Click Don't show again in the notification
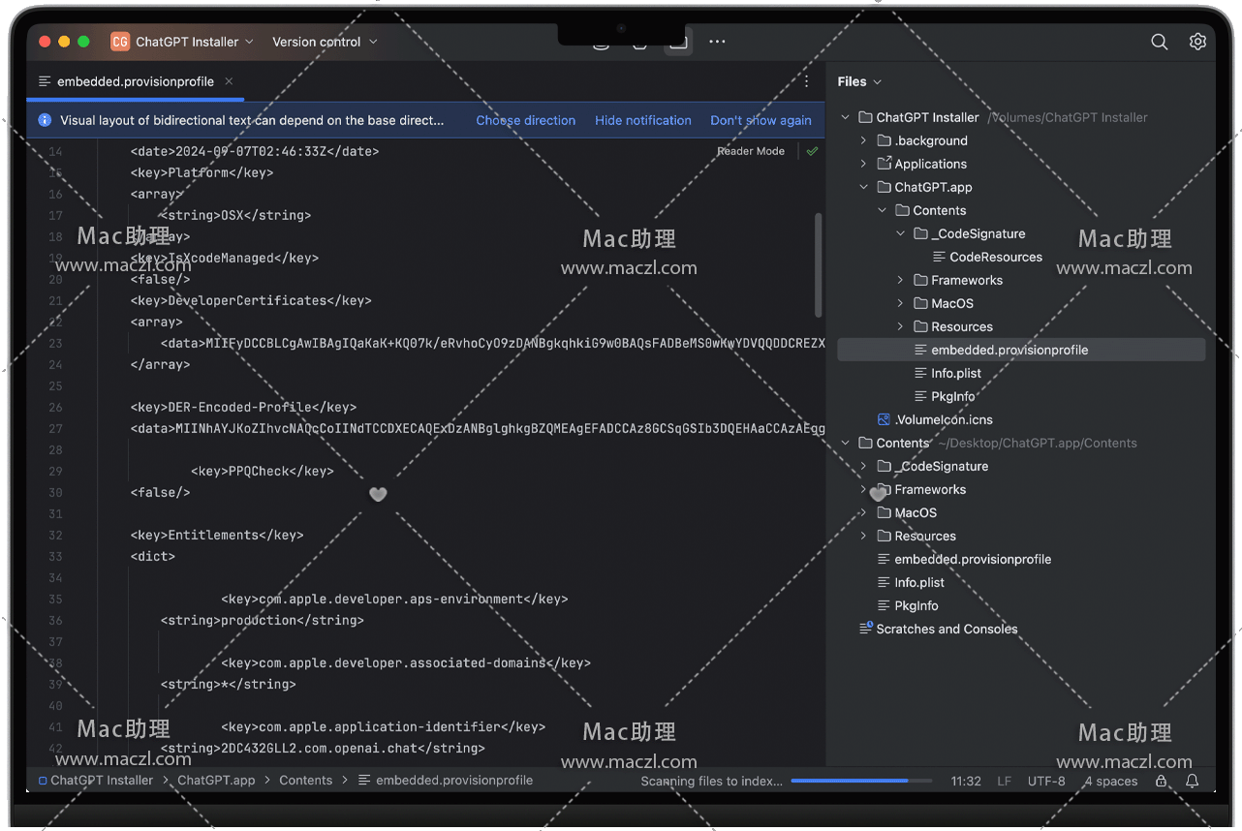Screen dimensions: 1242x831 click(x=761, y=120)
